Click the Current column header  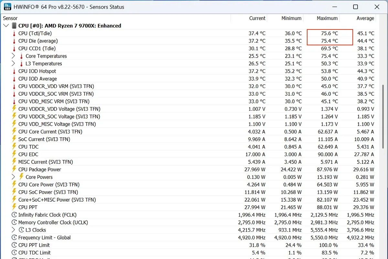click(x=257, y=18)
